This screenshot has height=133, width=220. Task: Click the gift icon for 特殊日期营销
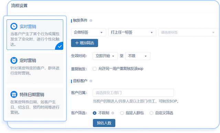click(14, 94)
